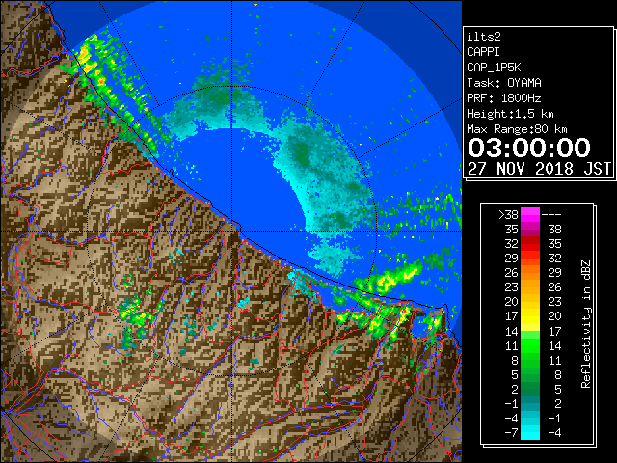Click the green 8 to 11 legend swatch
Screen dimensions: 617x463
530,360
